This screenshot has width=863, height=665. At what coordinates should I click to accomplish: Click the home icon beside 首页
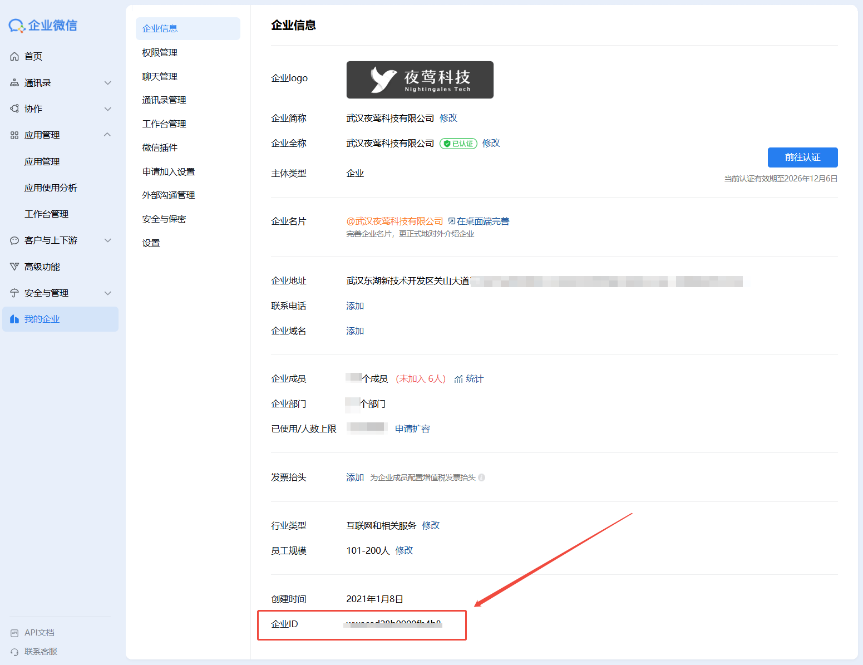pyautogui.click(x=14, y=56)
